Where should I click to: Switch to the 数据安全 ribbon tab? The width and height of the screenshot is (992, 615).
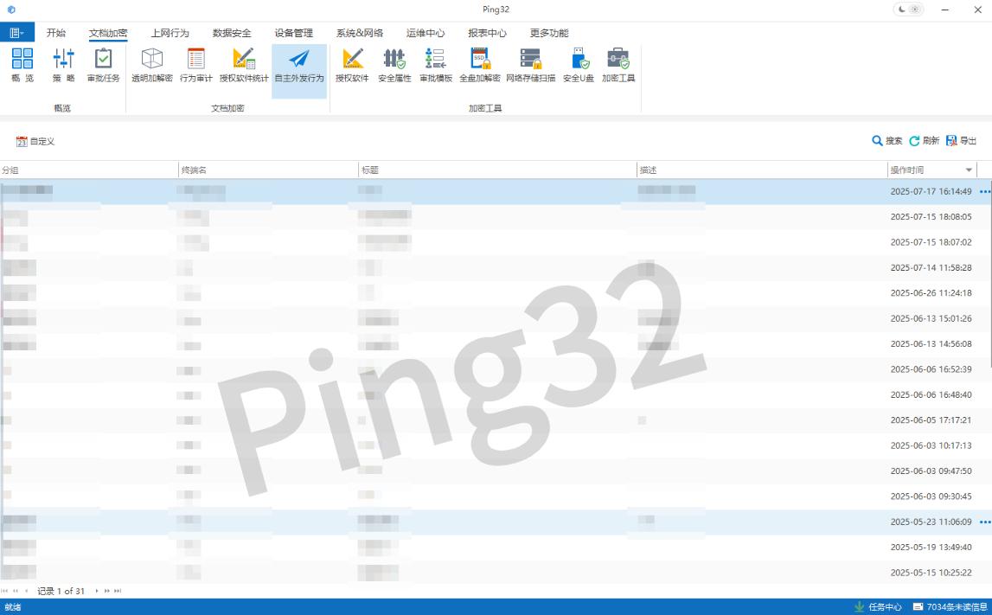[232, 33]
